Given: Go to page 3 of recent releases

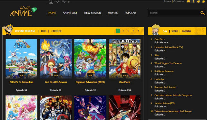Looking at the screenshot, I should point(128,31).
